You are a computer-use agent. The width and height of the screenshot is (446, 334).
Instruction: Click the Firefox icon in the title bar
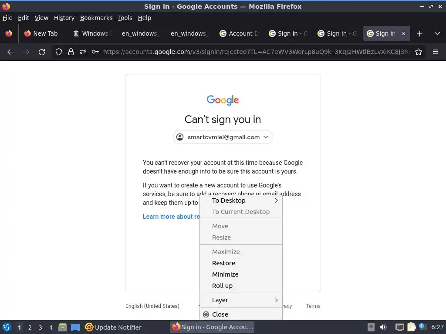pos(6,6)
